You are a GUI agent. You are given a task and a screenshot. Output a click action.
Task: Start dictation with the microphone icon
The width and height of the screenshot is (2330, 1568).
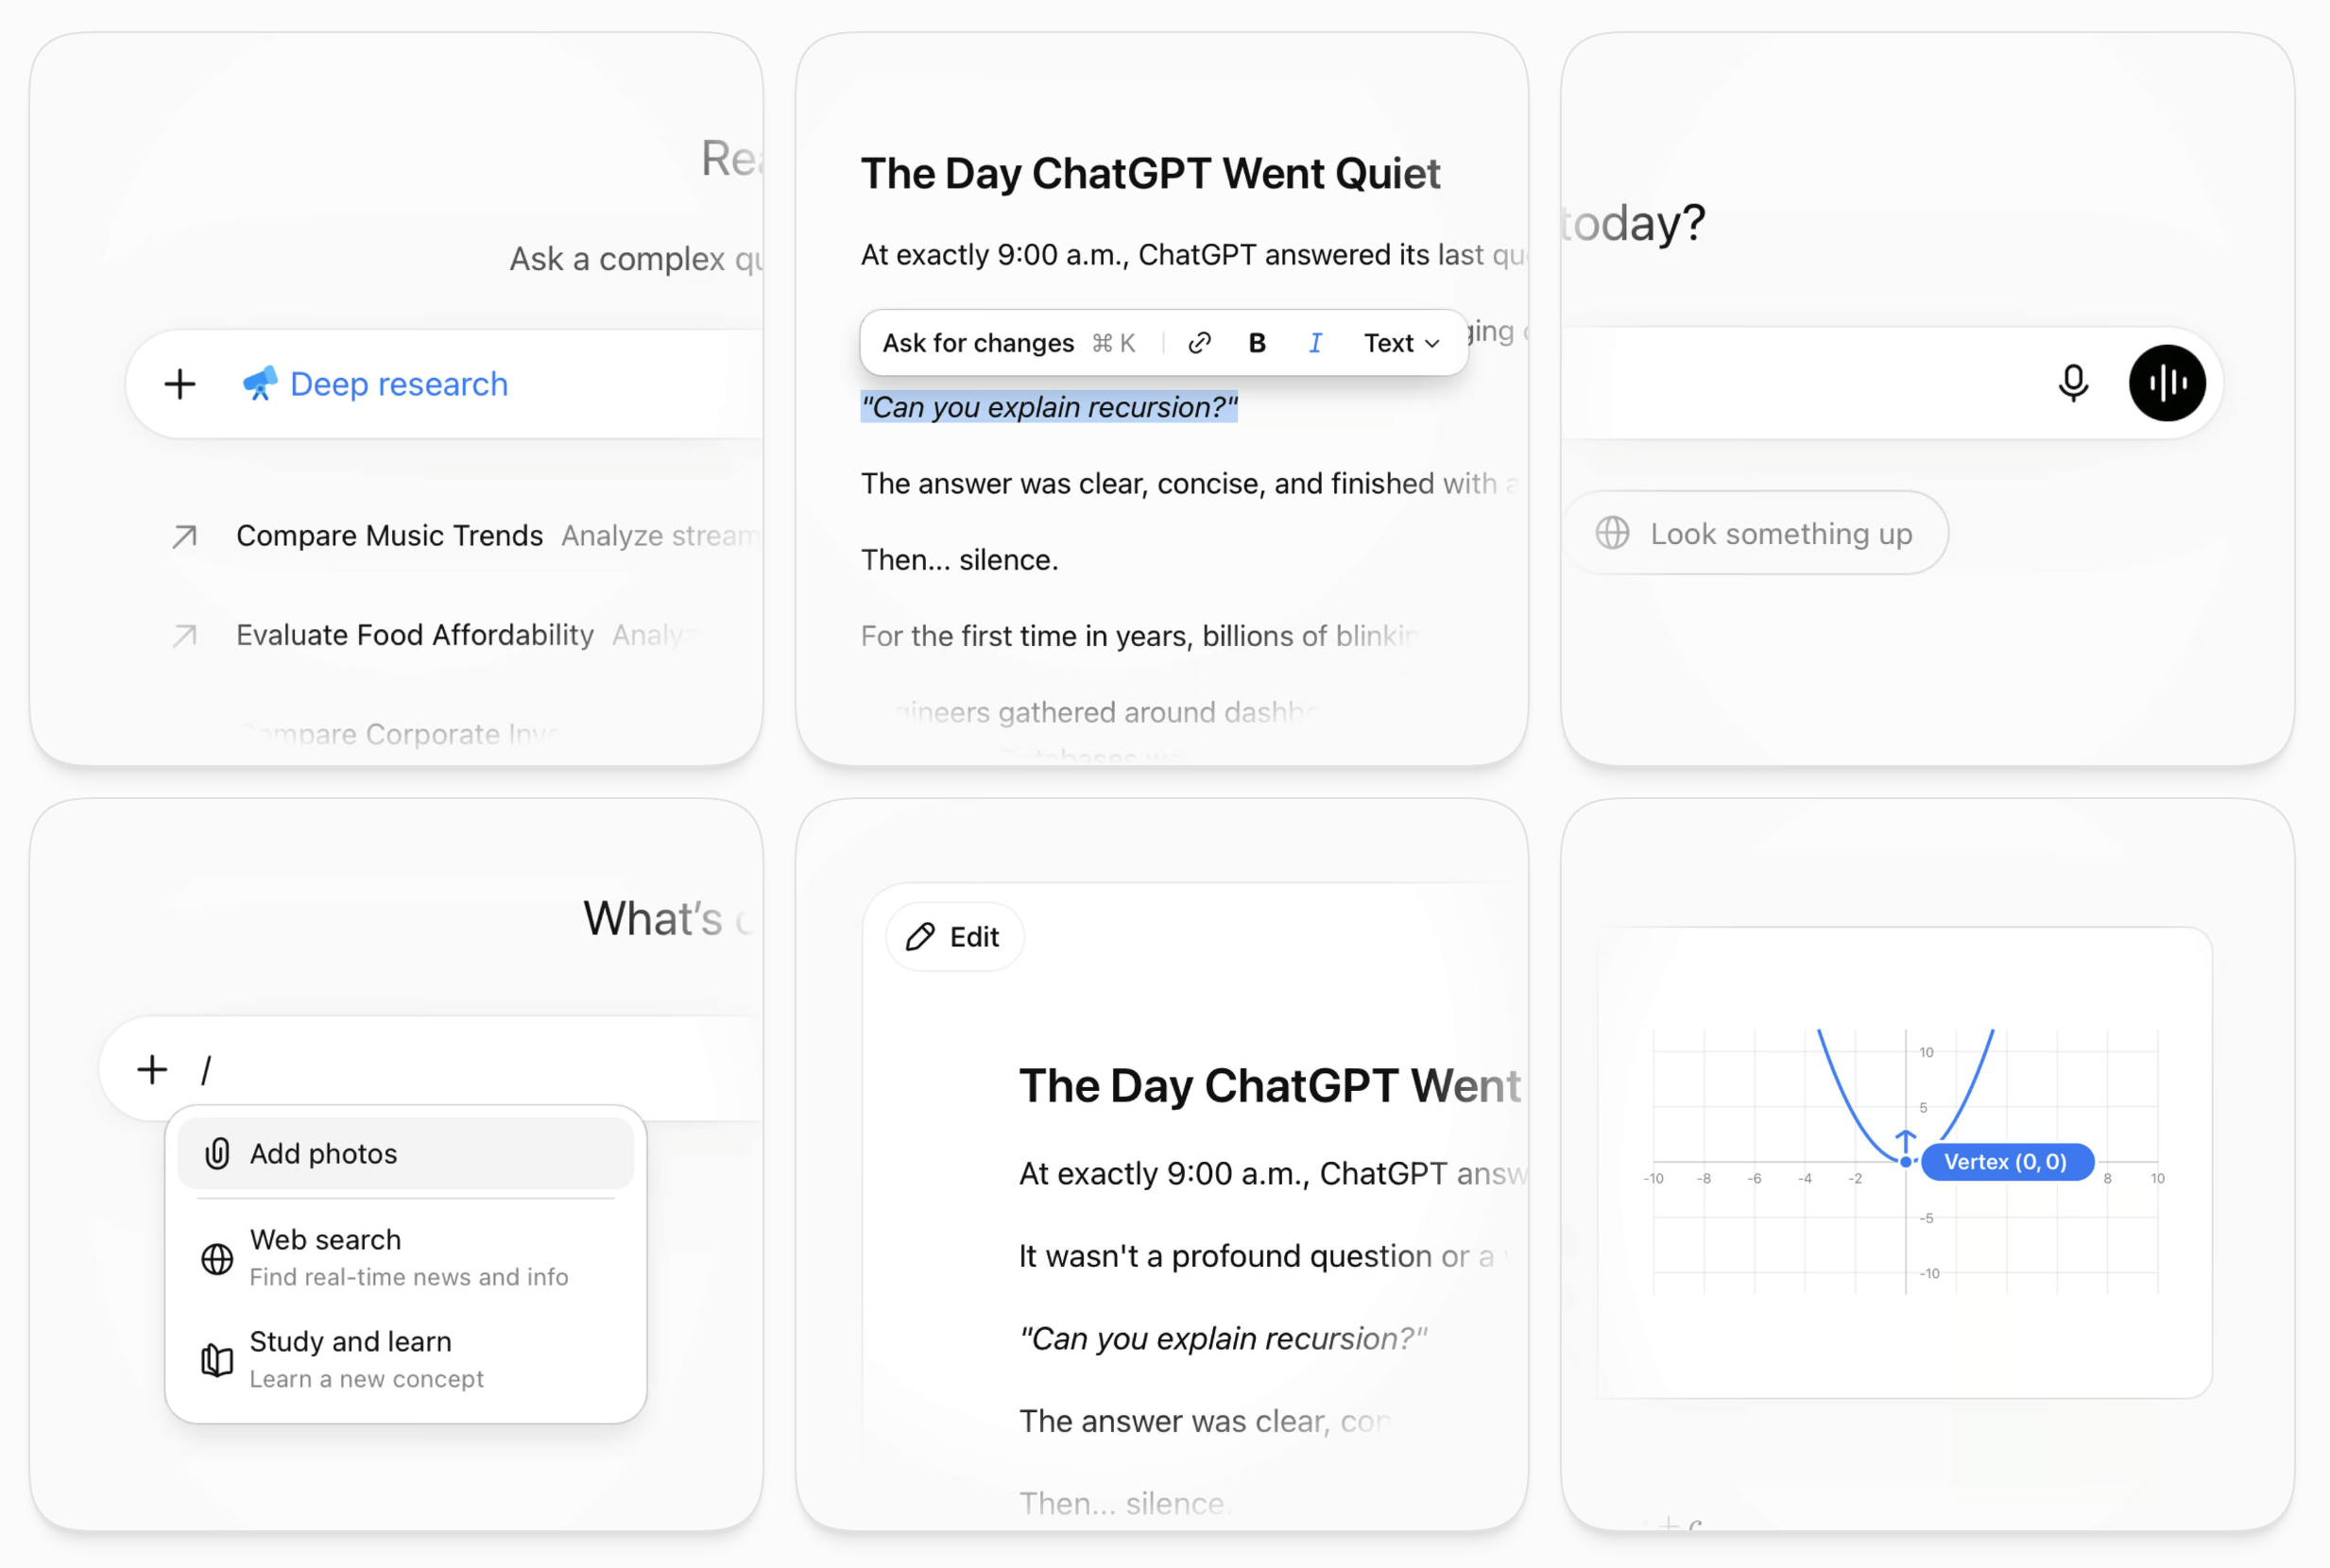(2073, 383)
